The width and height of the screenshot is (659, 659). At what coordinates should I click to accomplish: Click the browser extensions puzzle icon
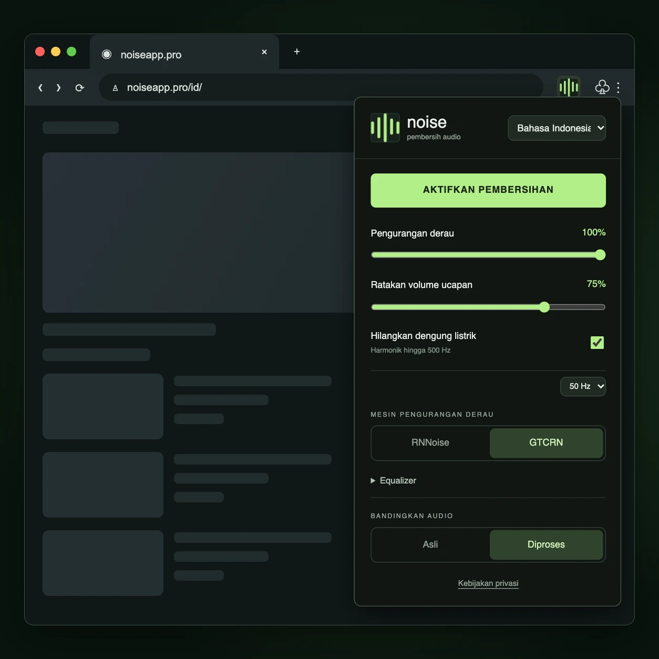(602, 87)
